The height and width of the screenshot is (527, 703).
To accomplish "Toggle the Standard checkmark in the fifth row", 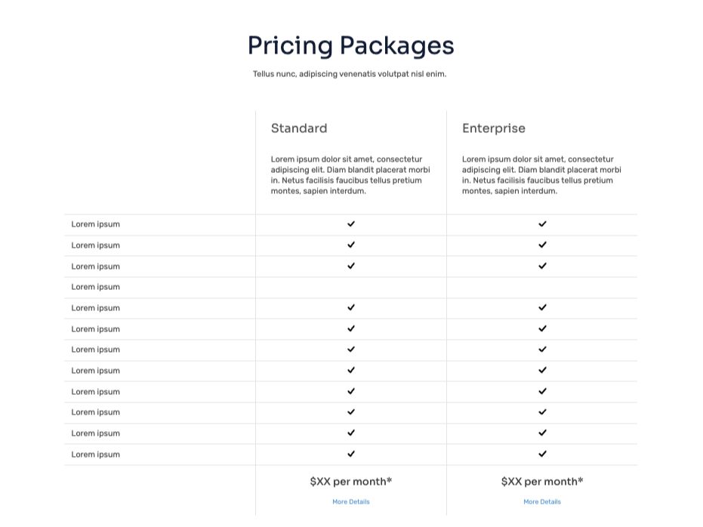I will pyautogui.click(x=351, y=307).
